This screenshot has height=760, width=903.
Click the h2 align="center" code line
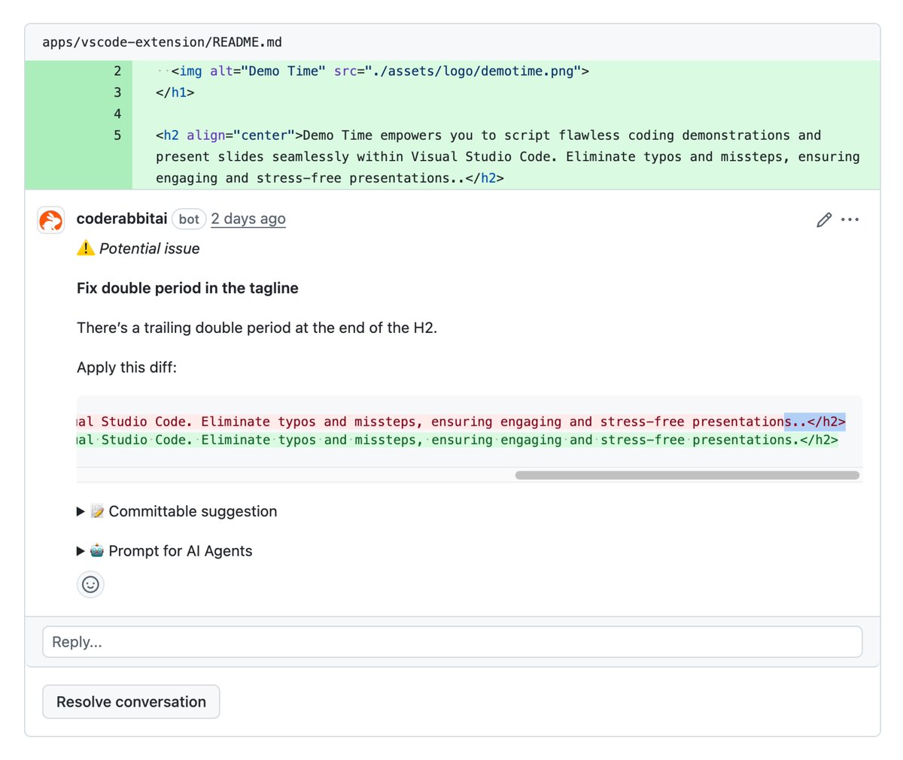(x=508, y=156)
